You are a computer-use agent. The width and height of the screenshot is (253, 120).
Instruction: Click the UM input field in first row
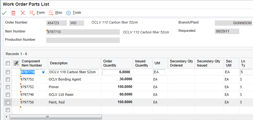(159, 72)
